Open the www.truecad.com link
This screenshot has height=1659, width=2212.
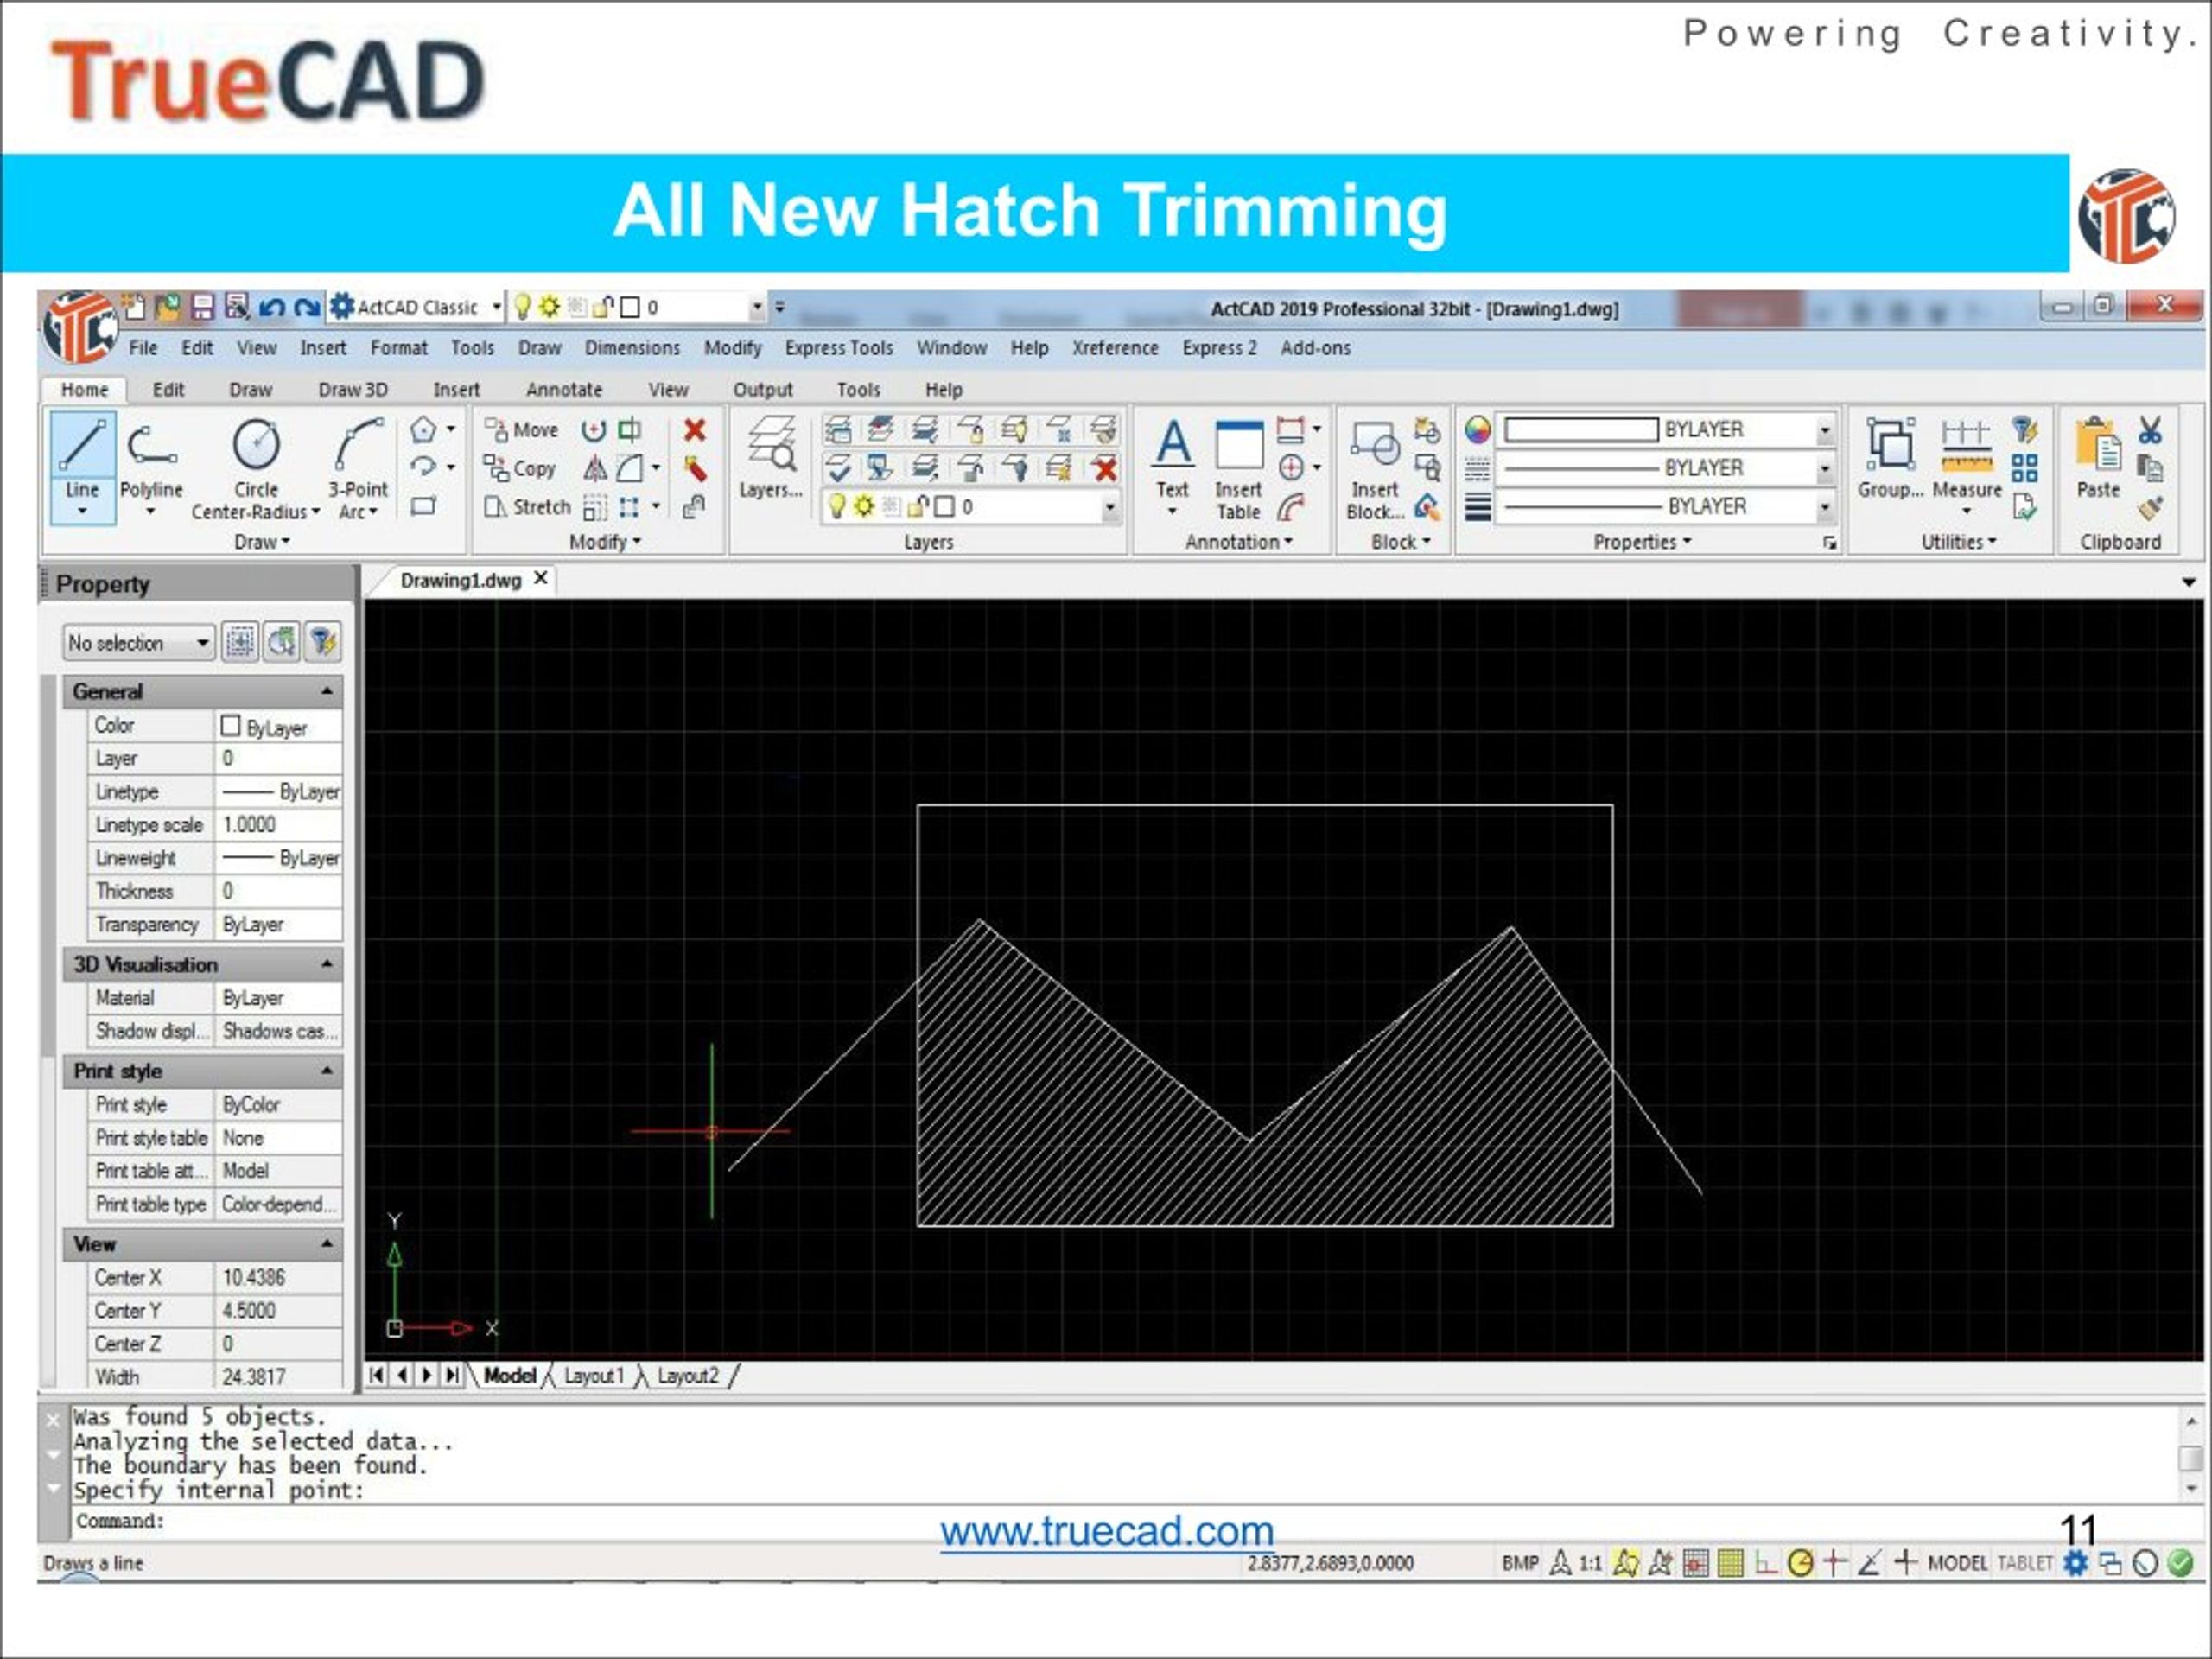click(1107, 1532)
